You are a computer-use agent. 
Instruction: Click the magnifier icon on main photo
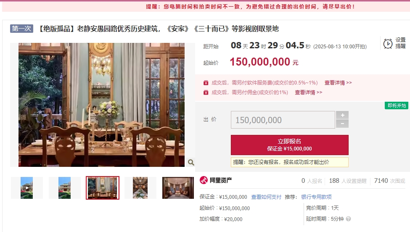pos(191,162)
